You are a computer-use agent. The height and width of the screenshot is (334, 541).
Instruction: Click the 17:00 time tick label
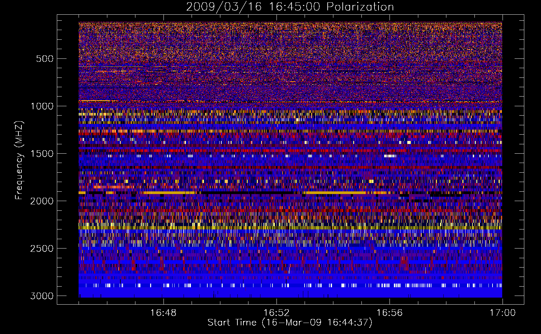pos(503,313)
